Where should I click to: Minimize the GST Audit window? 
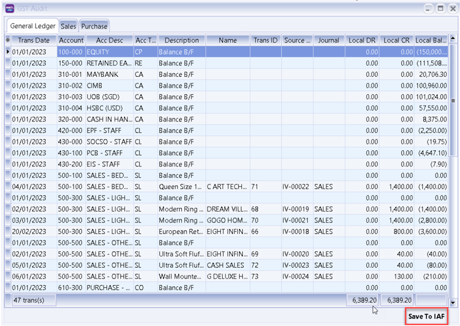[429, 9]
